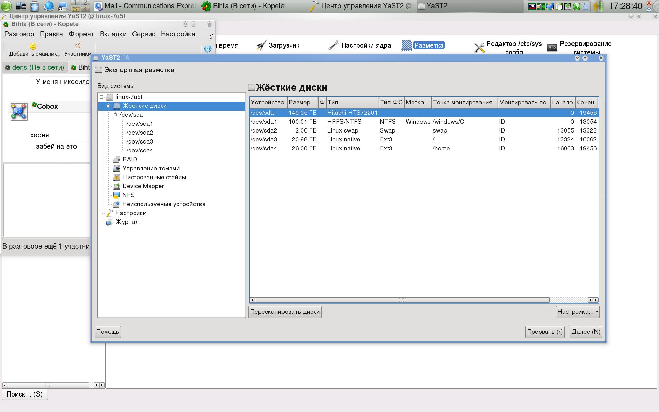Open the Формат menu in Kopete

click(x=81, y=34)
